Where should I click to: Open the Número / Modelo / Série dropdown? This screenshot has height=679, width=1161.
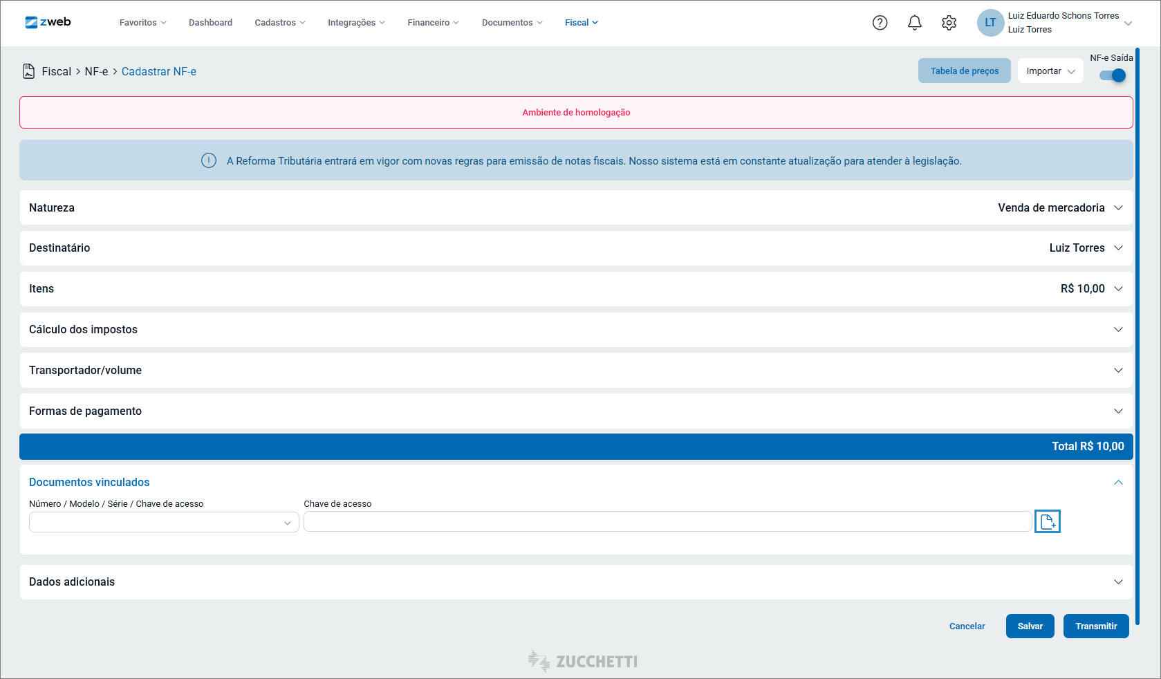164,522
